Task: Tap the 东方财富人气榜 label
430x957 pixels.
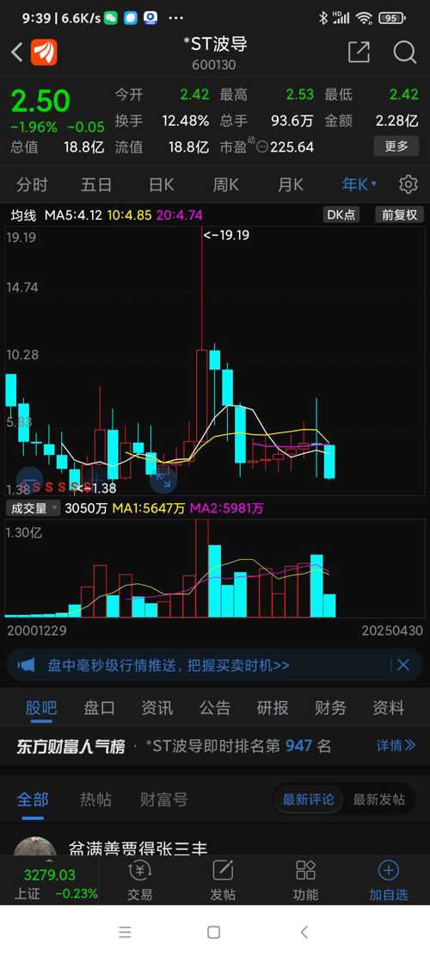Action: point(71,746)
